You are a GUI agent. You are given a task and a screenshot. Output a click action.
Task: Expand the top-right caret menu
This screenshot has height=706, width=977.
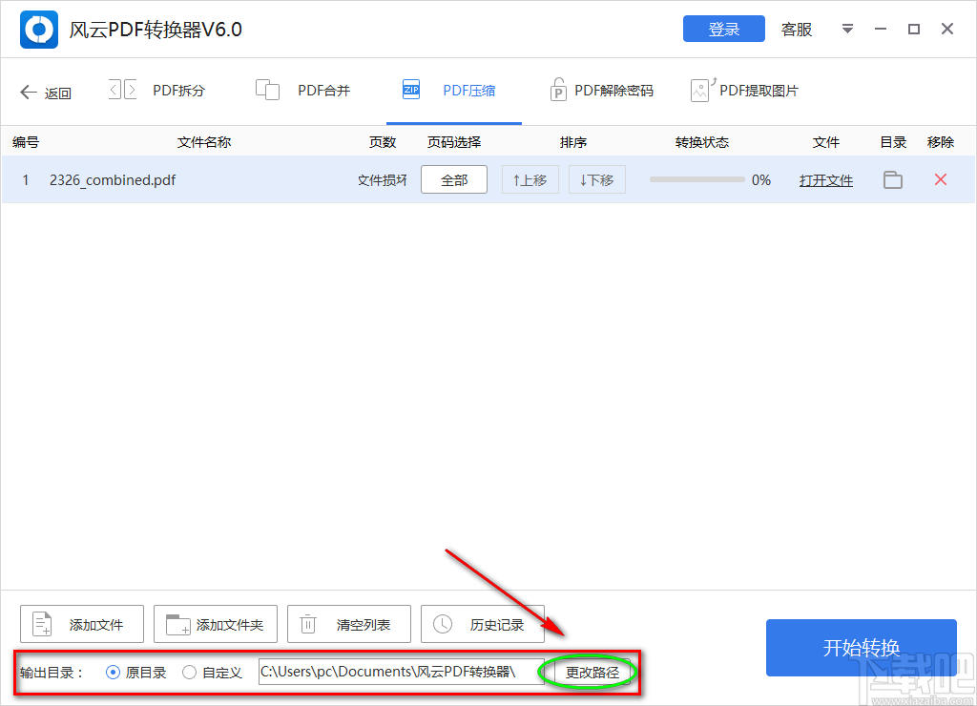click(847, 29)
